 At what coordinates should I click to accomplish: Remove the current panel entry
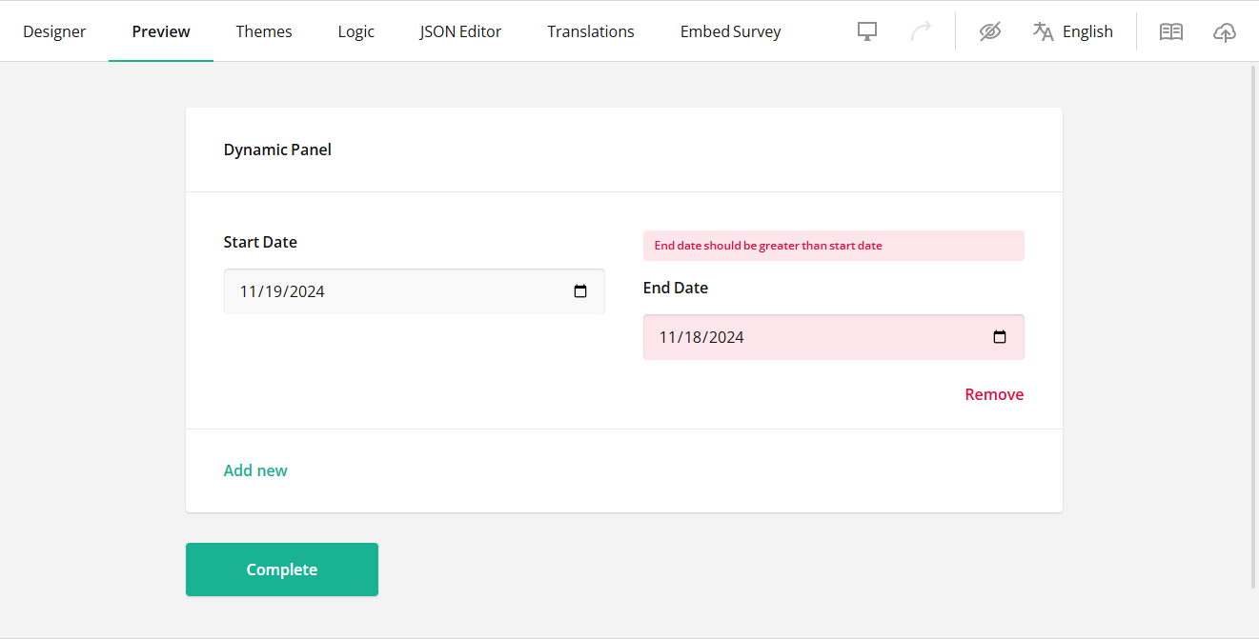coord(994,393)
